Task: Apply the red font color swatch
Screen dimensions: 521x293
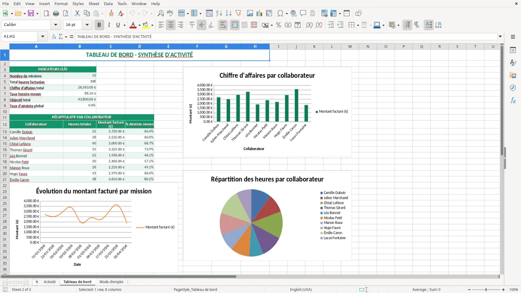Action: point(133,25)
